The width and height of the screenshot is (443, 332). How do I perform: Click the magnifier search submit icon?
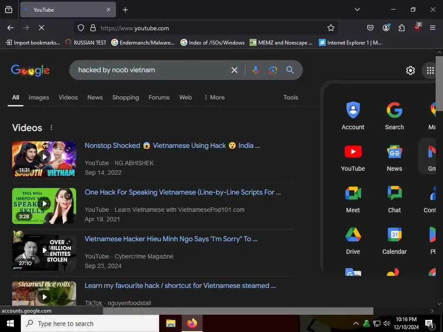pos(290,70)
